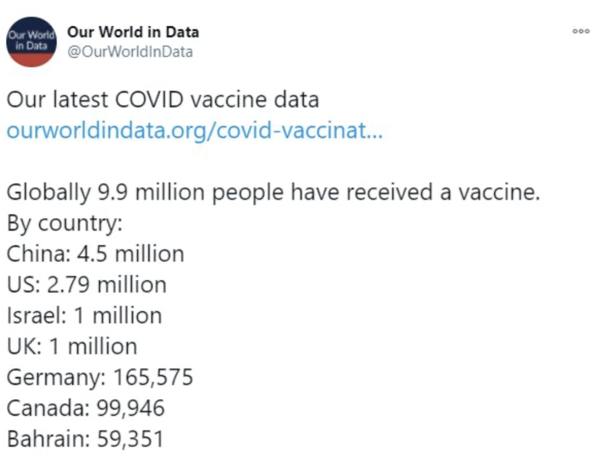The image size is (606, 458).
Task: Open the tweet's more options menu
Action: 581,31
